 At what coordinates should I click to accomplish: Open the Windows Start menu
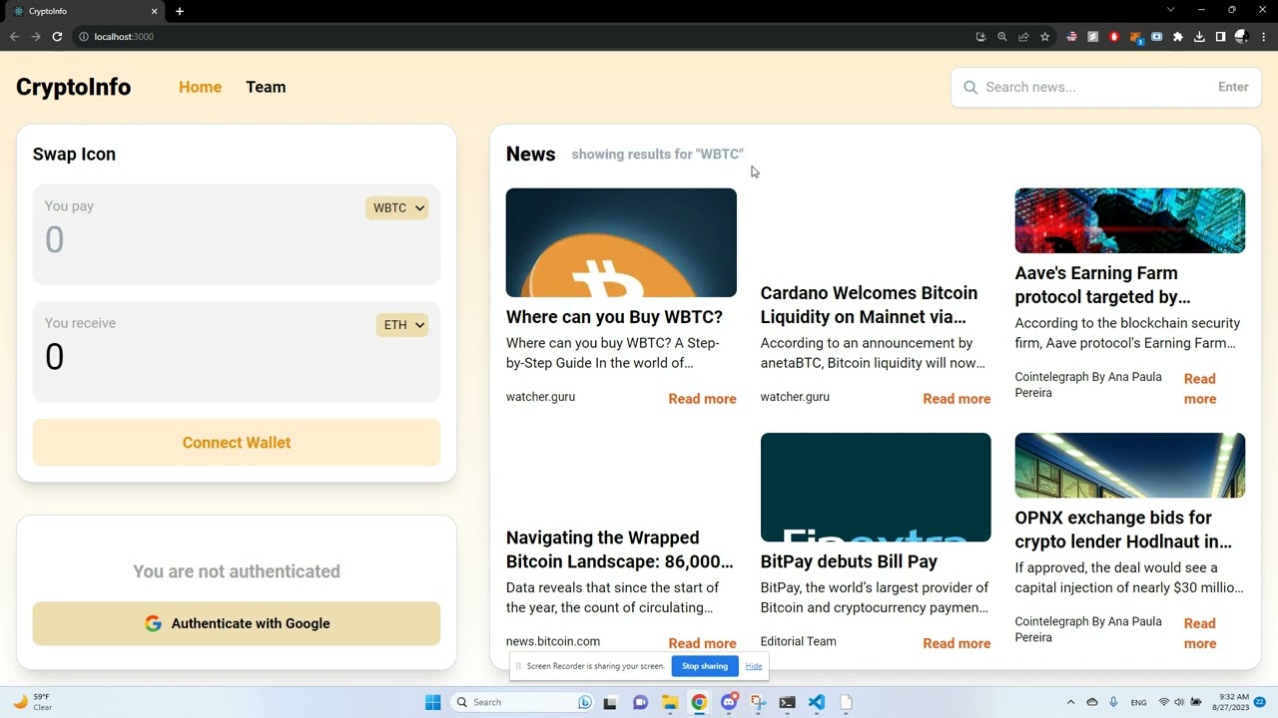[432, 702]
